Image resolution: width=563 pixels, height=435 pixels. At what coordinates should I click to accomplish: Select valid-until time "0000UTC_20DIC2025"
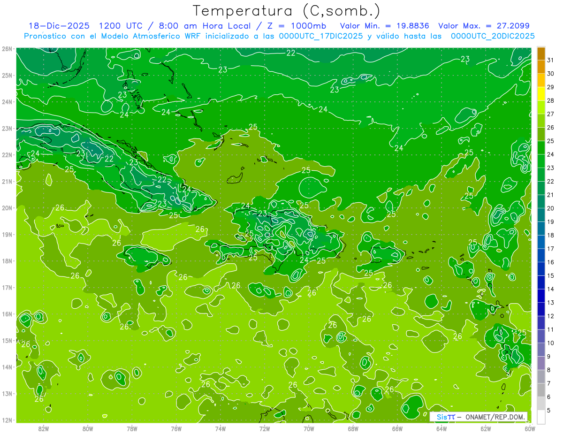click(493, 36)
